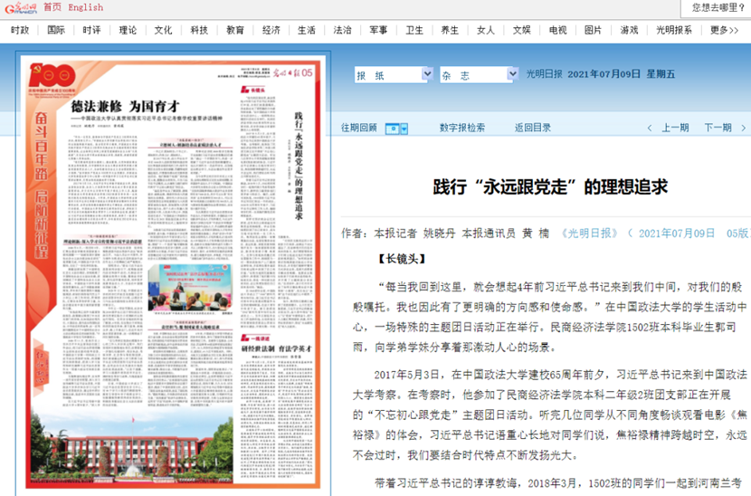Expand the arrow next to the calendar icon
Screen dimensions: 751x496
click(x=404, y=129)
